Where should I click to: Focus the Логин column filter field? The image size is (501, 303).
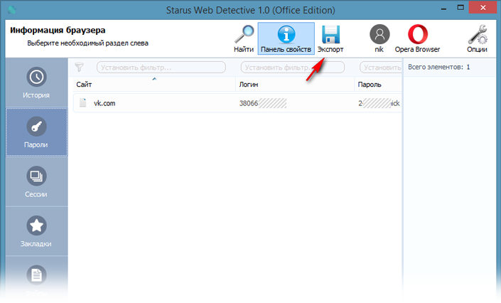pos(292,68)
